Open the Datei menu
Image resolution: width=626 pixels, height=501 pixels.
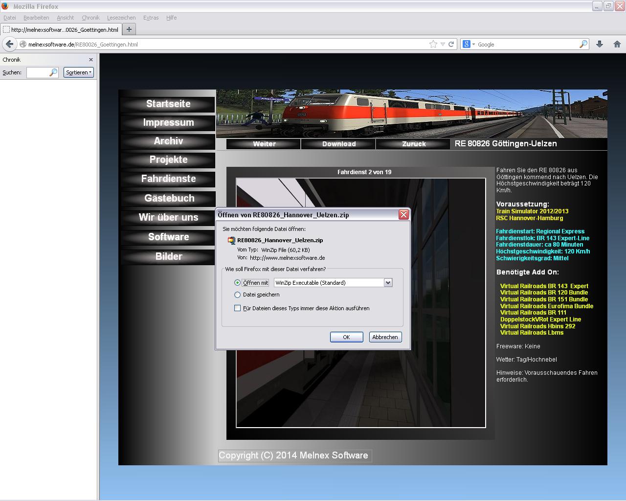pyautogui.click(x=10, y=18)
